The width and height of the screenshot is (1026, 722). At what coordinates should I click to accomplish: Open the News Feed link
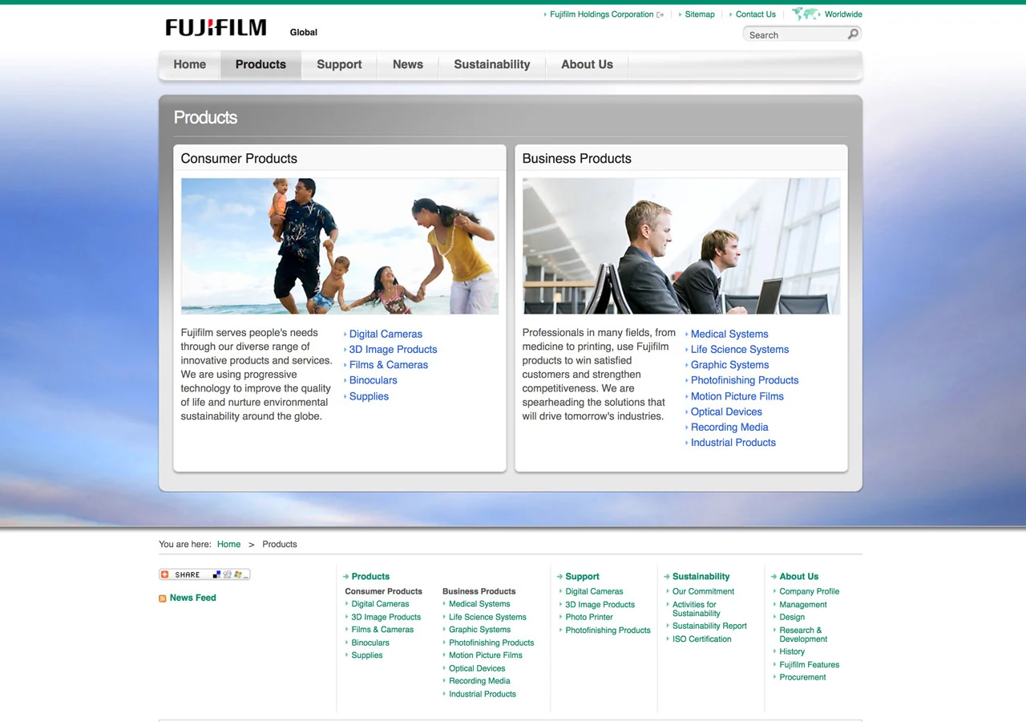click(193, 598)
